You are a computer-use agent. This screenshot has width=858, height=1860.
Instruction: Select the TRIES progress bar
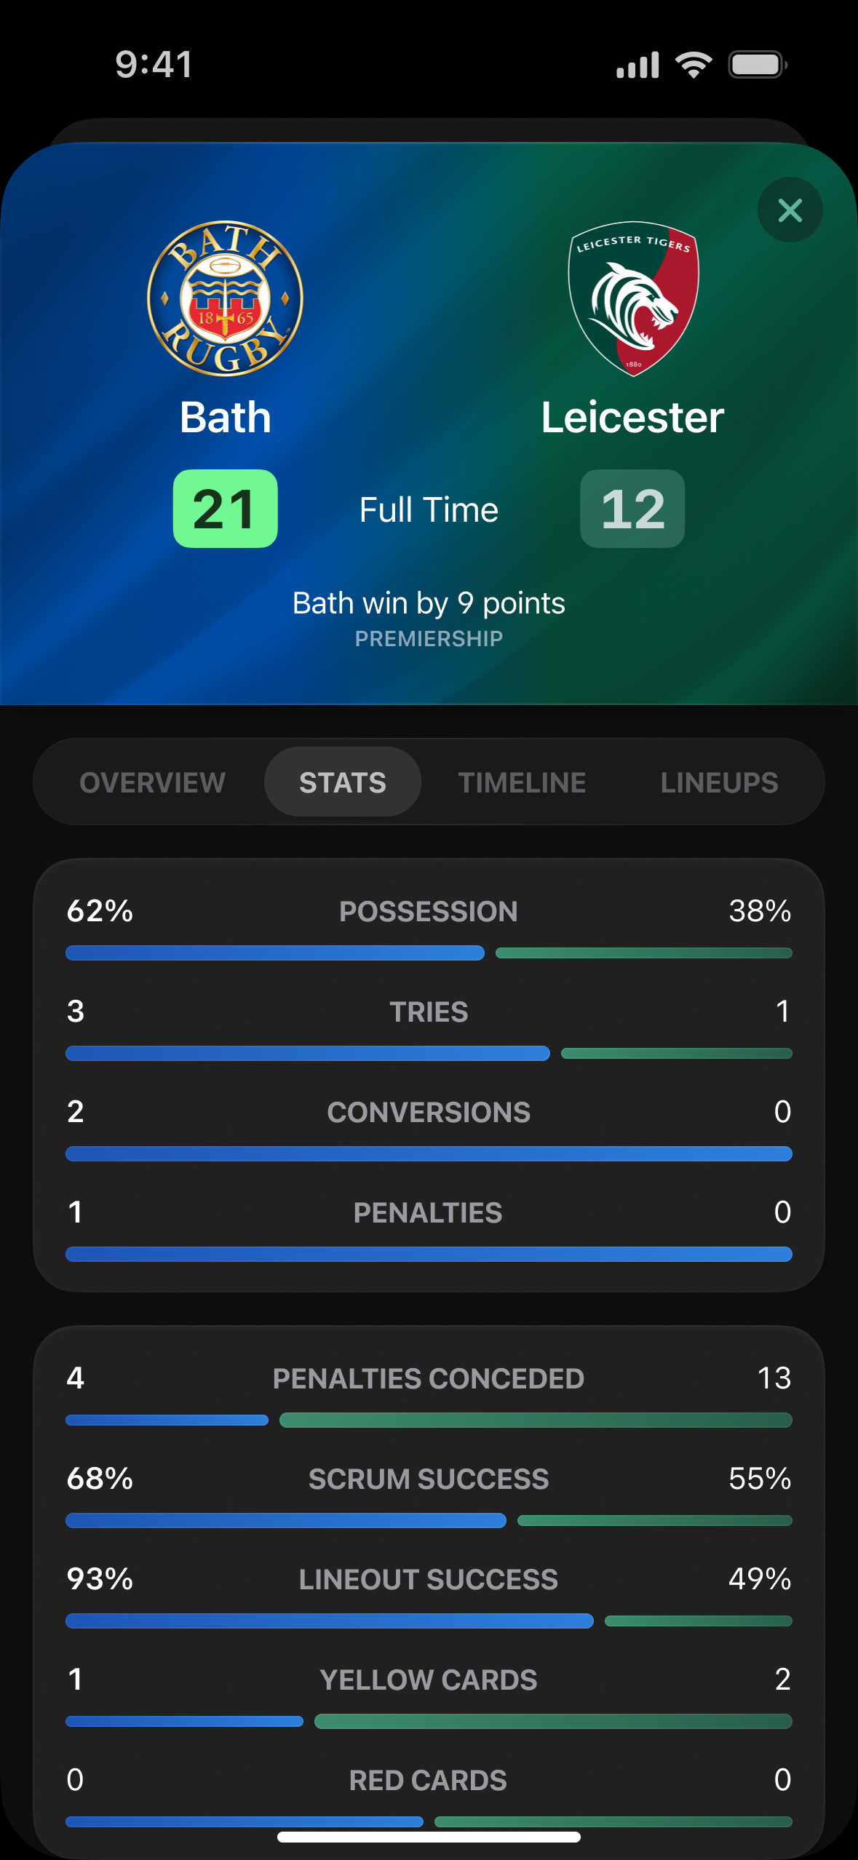(429, 1053)
